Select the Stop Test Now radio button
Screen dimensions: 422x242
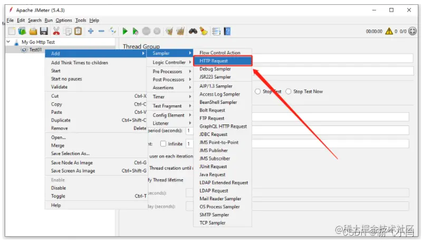coord(288,91)
